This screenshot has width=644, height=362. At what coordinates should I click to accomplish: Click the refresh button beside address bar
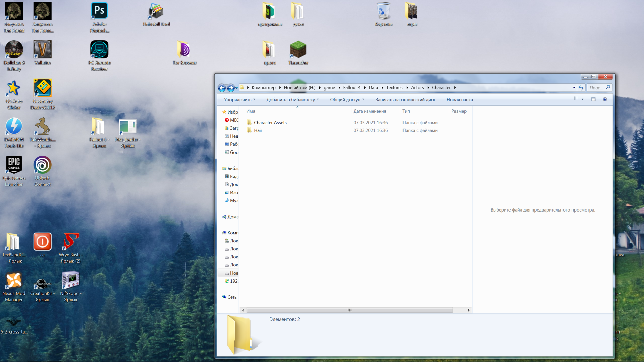(x=581, y=88)
